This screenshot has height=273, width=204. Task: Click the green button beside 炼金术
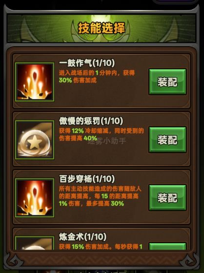click(x=167, y=246)
